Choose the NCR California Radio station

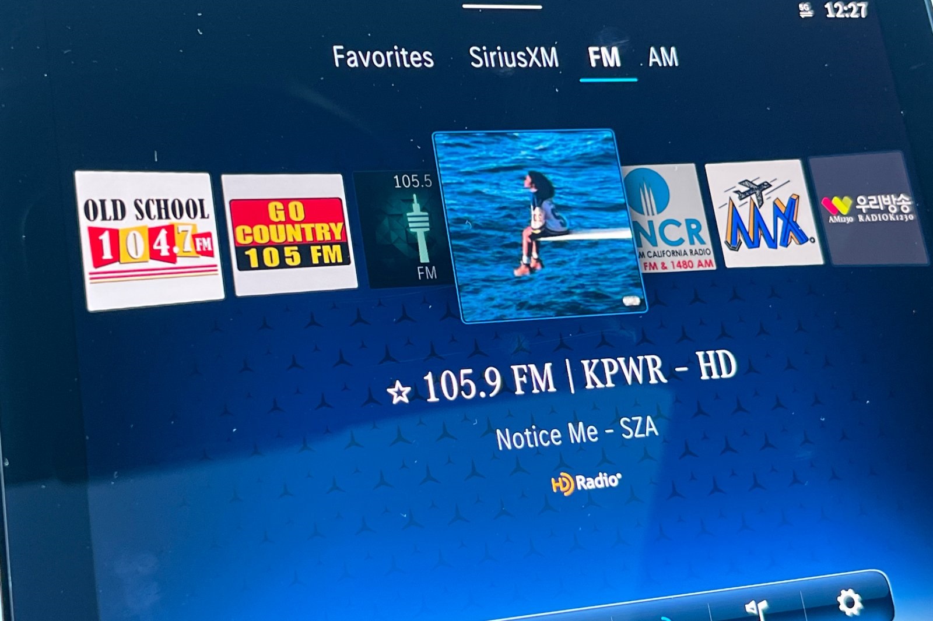pyautogui.click(x=669, y=218)
